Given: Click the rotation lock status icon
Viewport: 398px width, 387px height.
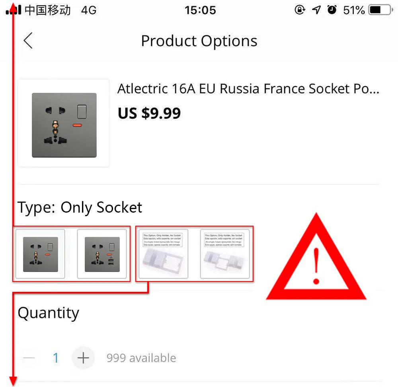Looking at the screenshot, I should point(300,10).
